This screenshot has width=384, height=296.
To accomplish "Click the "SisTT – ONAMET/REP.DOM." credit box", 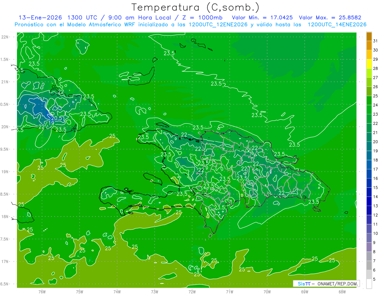I will (x=326, y=284).
